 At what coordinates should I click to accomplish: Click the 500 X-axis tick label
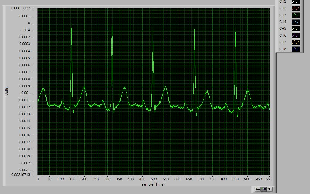154,179
